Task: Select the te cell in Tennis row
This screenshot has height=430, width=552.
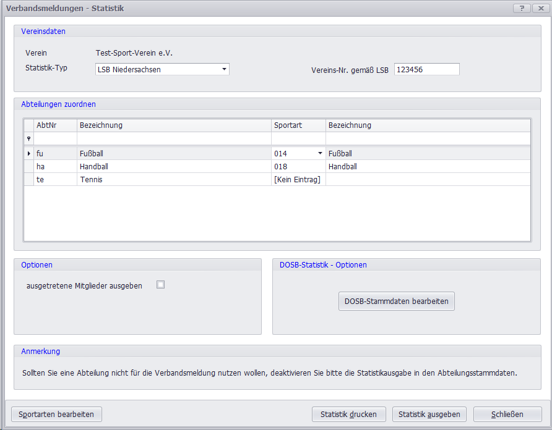Action: [x=55, y=180]
